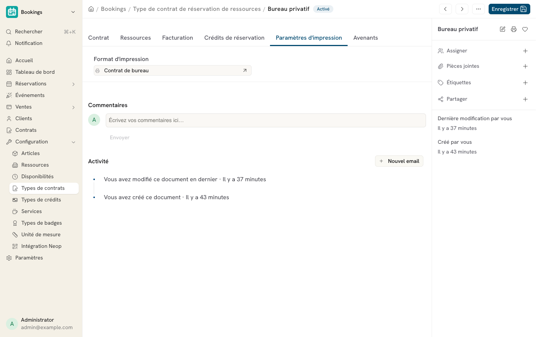540x337 pixels.
Task: Click comment author avatar A
Action: [x=94, y=120]
